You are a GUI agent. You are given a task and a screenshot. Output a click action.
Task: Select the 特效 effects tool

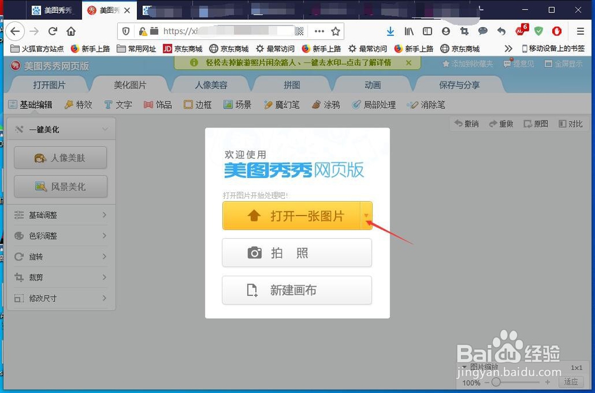pyautogui.click(x=79, y=105)
